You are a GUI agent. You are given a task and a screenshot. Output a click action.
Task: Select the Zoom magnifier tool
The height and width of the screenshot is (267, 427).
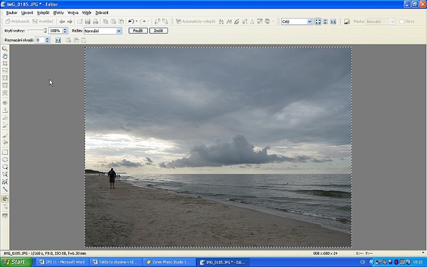click(x=5, y=48)
